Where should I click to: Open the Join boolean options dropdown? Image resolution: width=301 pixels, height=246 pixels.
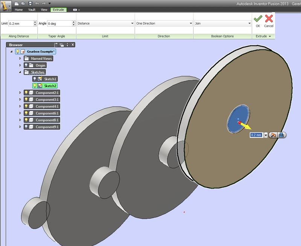pos(222,23)
